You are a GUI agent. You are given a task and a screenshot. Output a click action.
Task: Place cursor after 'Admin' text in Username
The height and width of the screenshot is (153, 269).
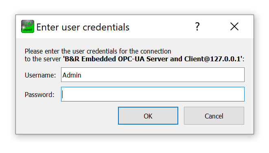82,75
